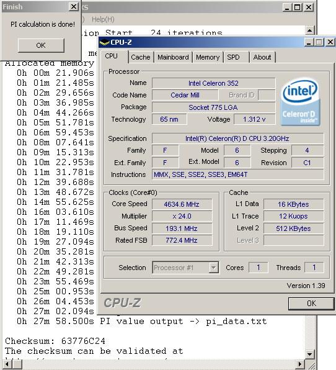Click the Stepping value 4
The width and height of the screenshot is (336, 370).
(307, 150)
